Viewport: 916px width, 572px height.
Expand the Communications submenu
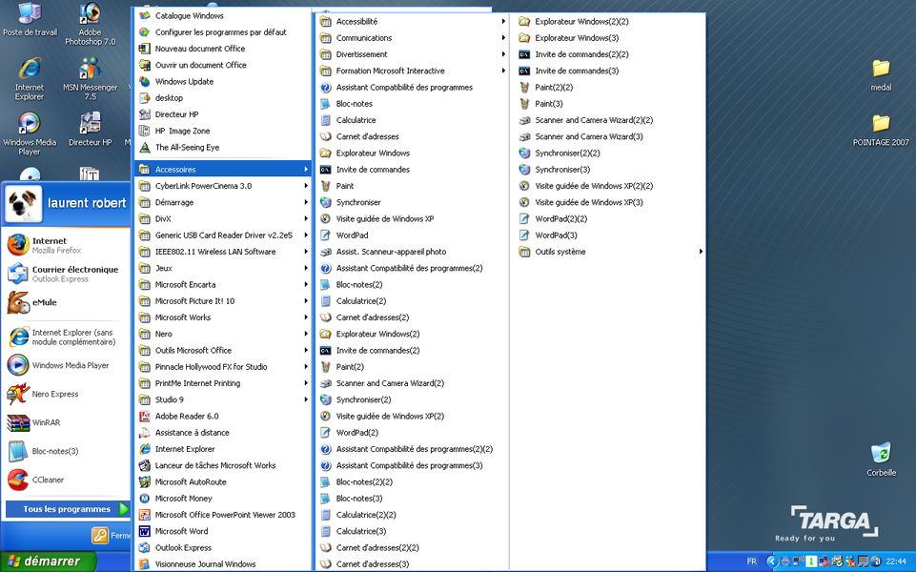[x=413, y=37]
